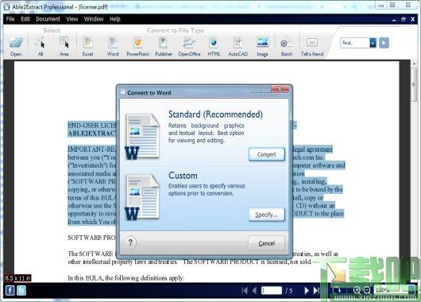
Task: Click the Standard Word document thumbnail
Action: pos(142,137)
